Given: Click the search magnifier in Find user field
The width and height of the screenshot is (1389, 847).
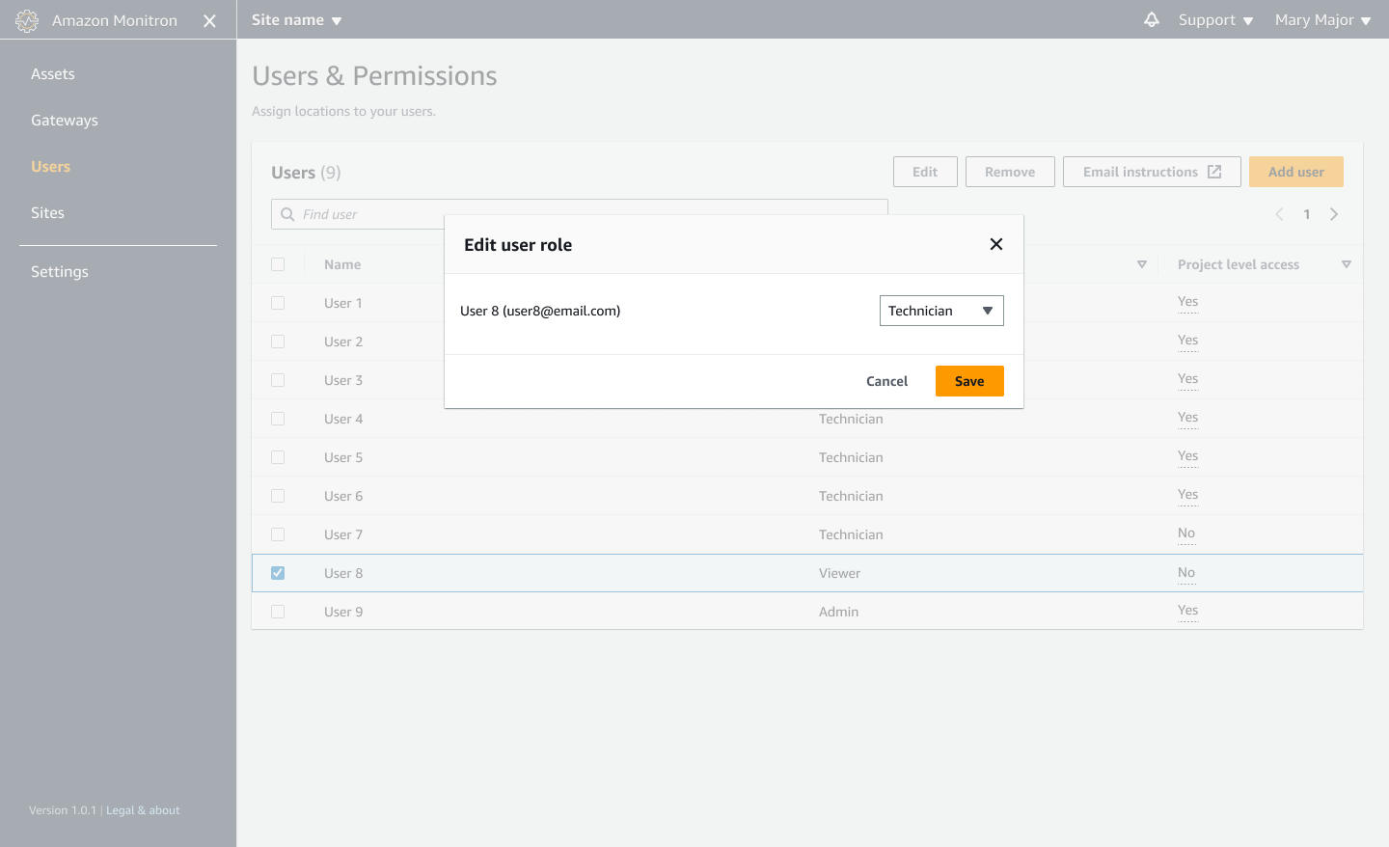Looking at the screenshot, I should (286, 213).
